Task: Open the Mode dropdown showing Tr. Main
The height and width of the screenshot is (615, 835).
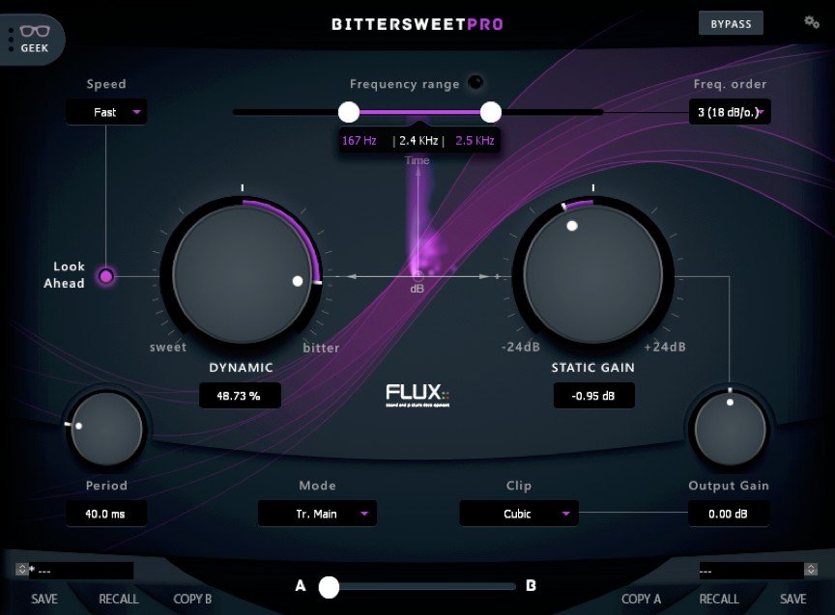Action: [x=317, y=513]
